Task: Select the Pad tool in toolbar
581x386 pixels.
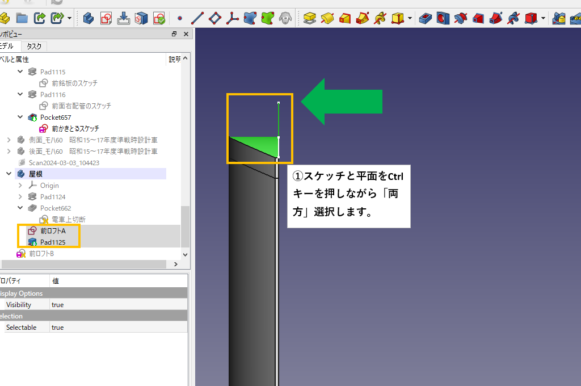Action: tap(309, 19)
